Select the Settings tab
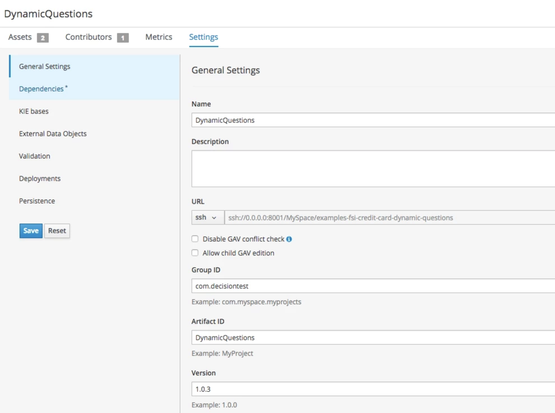The image size is (555, 413). pyautogui.click(x=203, y=37)
